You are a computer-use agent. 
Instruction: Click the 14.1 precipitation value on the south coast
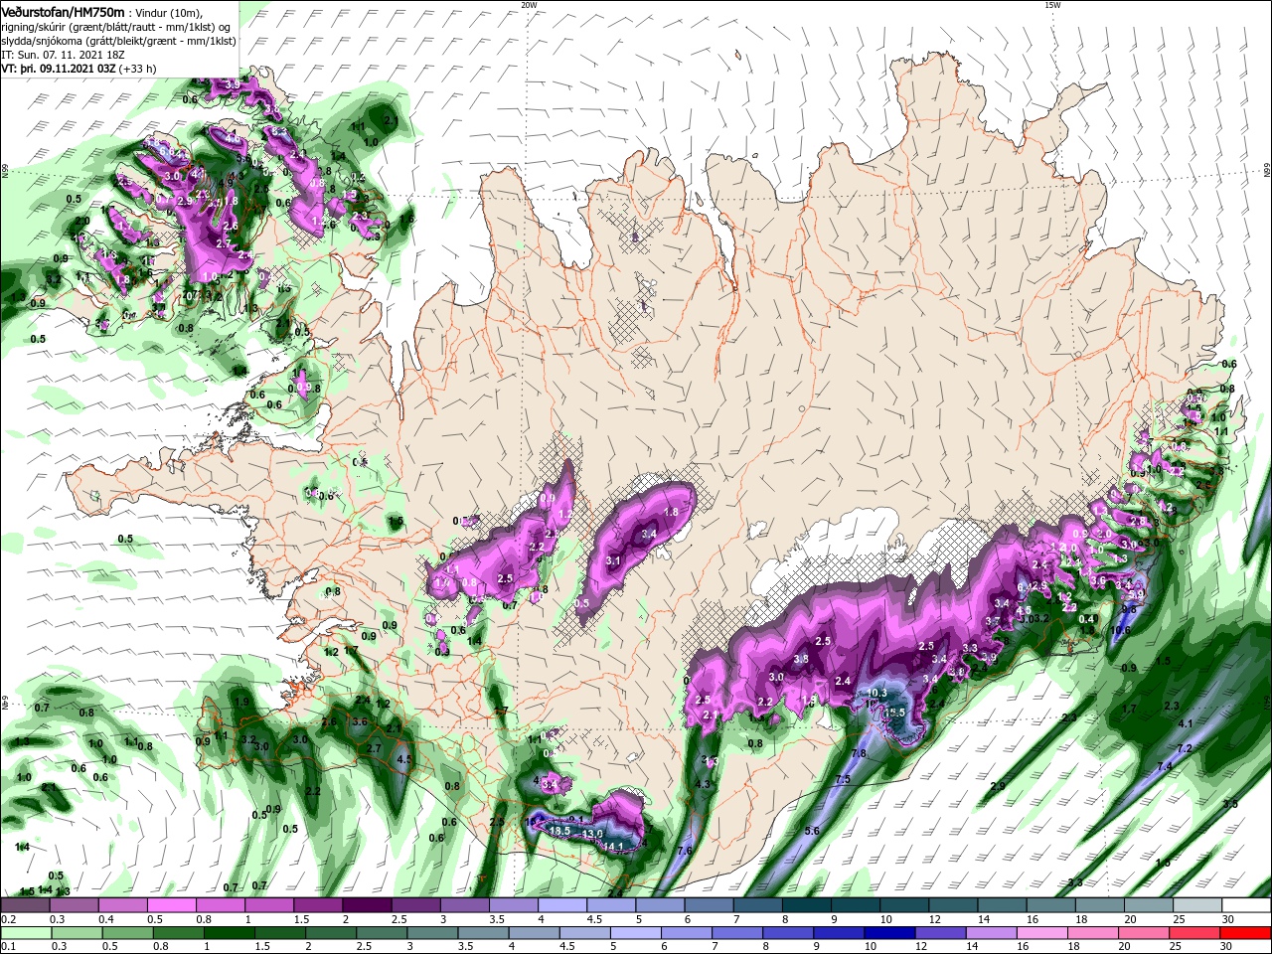(614, 847)
